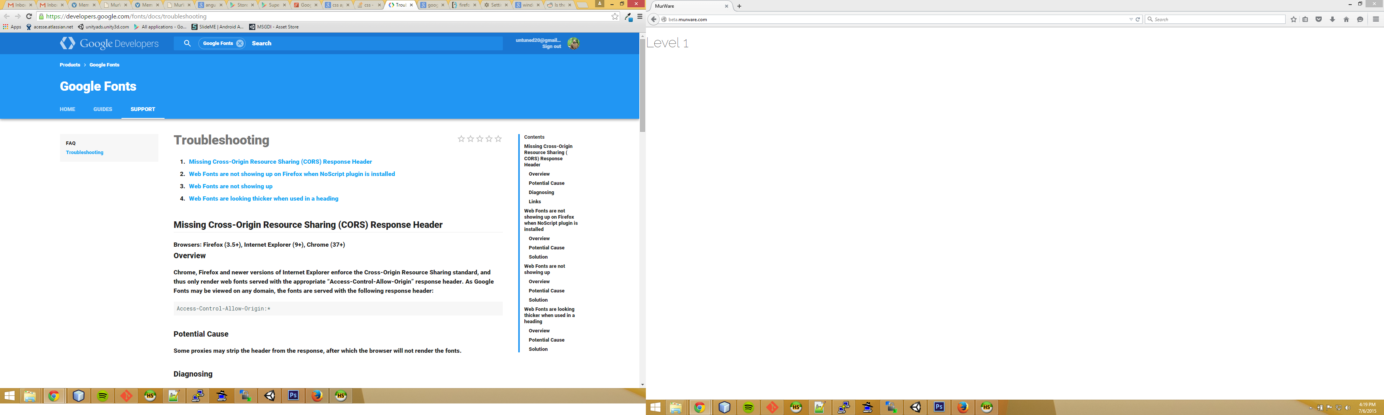This screenshot has width=1384, height=415.
Task: Click Firefox home icon
Action: click(1346, 19)
